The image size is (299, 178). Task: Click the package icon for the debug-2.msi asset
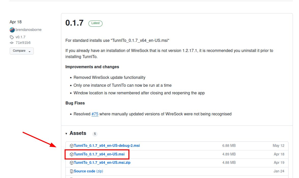tap(72, 146)
